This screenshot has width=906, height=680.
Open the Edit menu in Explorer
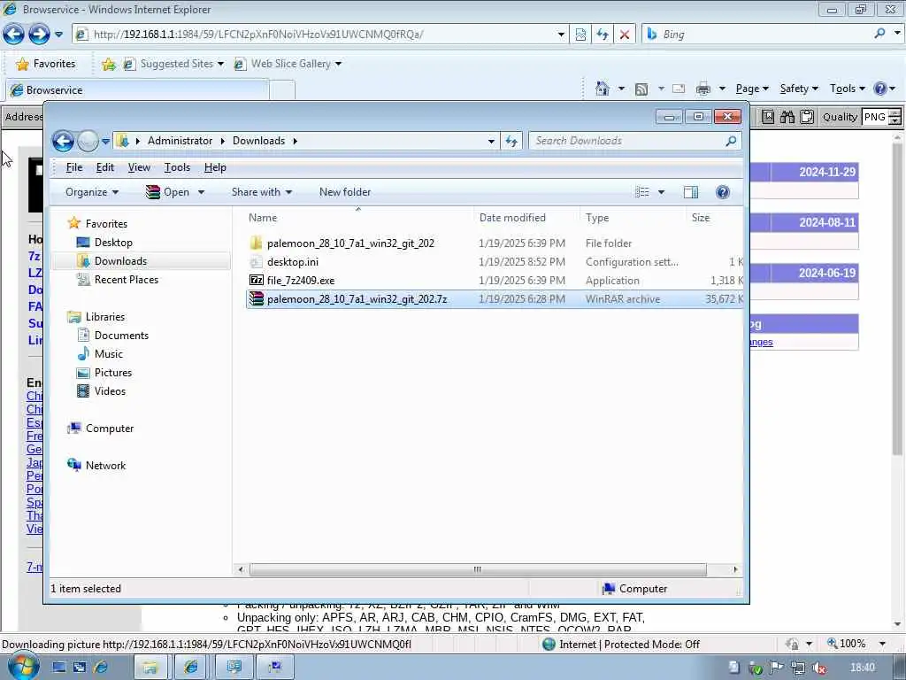pos(104,167)
